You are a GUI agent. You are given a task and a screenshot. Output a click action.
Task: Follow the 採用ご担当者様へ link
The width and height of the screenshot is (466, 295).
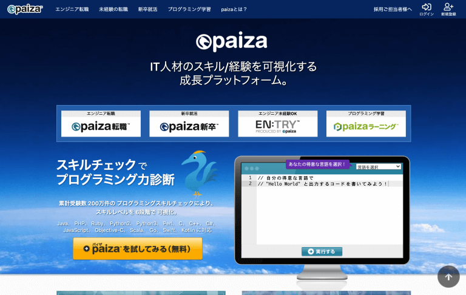point(393,9)
